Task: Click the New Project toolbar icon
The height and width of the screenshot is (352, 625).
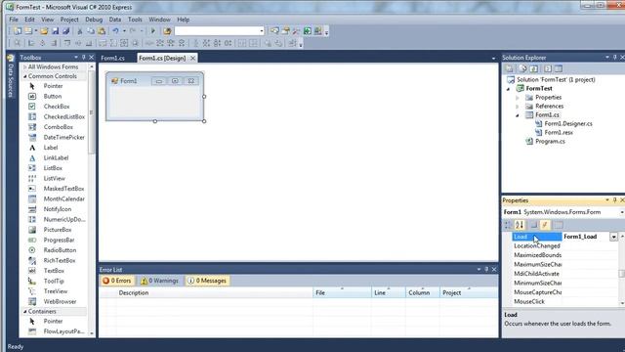Action: click(18, 31)
